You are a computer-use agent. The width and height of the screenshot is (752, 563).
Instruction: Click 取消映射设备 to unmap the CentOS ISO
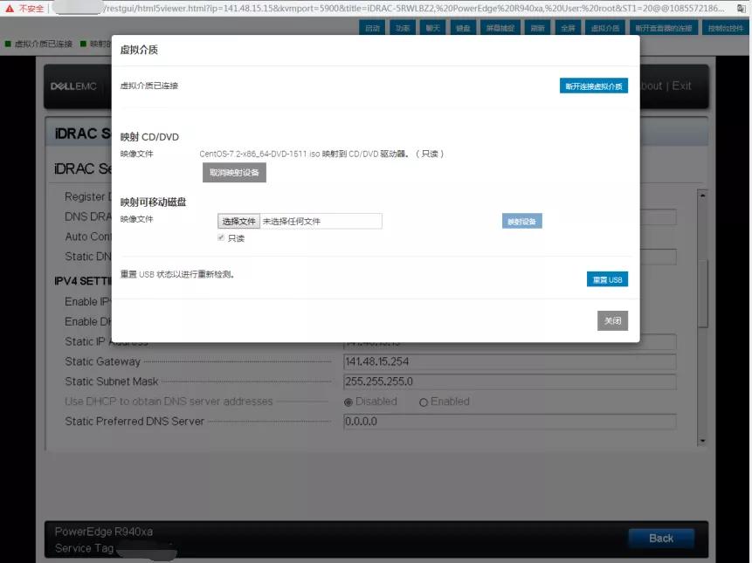click(x=234, y=172)
